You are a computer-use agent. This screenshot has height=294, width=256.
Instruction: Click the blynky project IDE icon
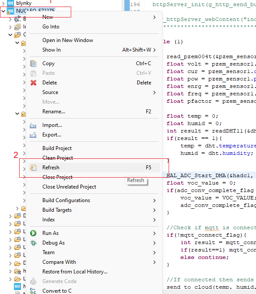[x=10, y=3]
